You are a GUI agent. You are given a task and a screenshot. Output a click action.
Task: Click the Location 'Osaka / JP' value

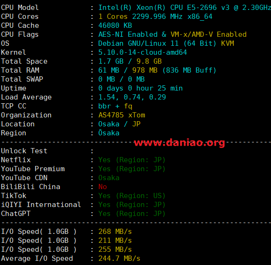120,124
